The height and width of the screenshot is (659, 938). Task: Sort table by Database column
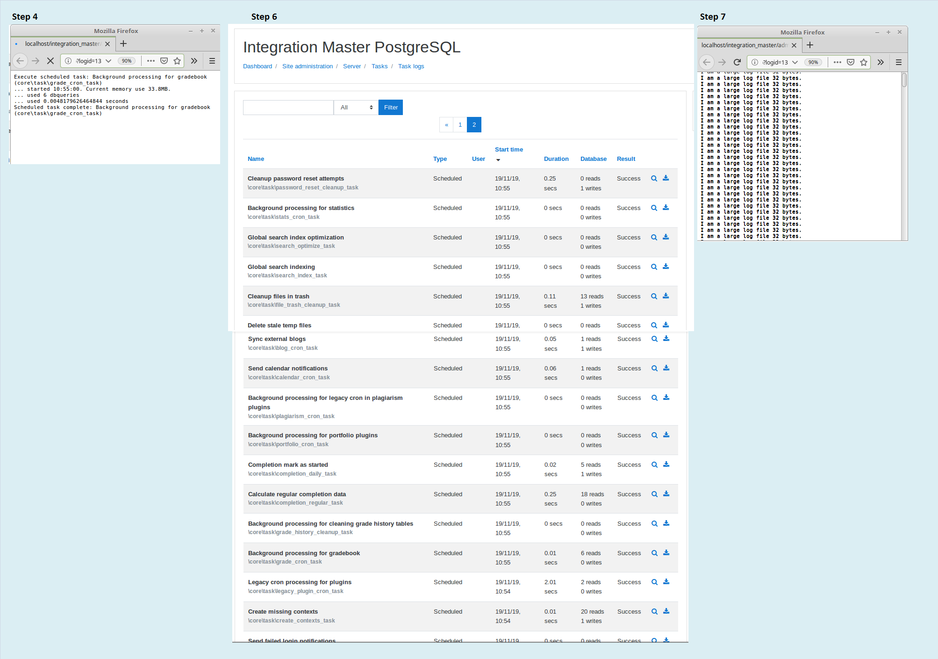(594, 159)
